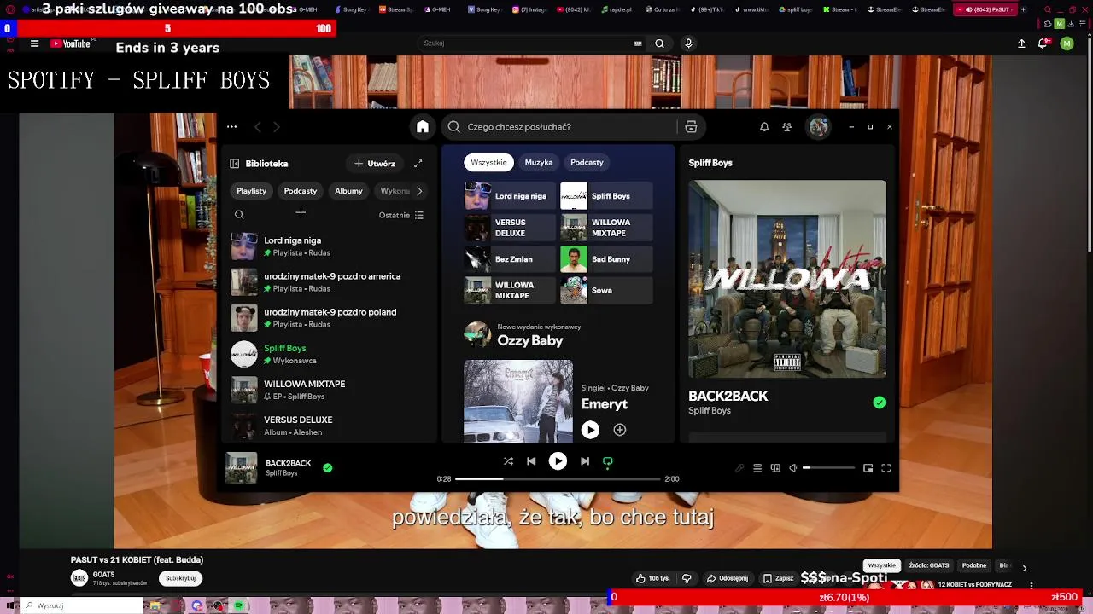Screen dimensions: 1093x614
Task: Navigate forward with Spotify's right arrow
Action: 277,127
